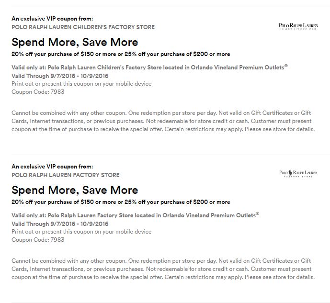330x303 pixels.
Task: Select the first coupon's Spend More, Save More headline
Action: pyautogui.click(x=75, y=42)
